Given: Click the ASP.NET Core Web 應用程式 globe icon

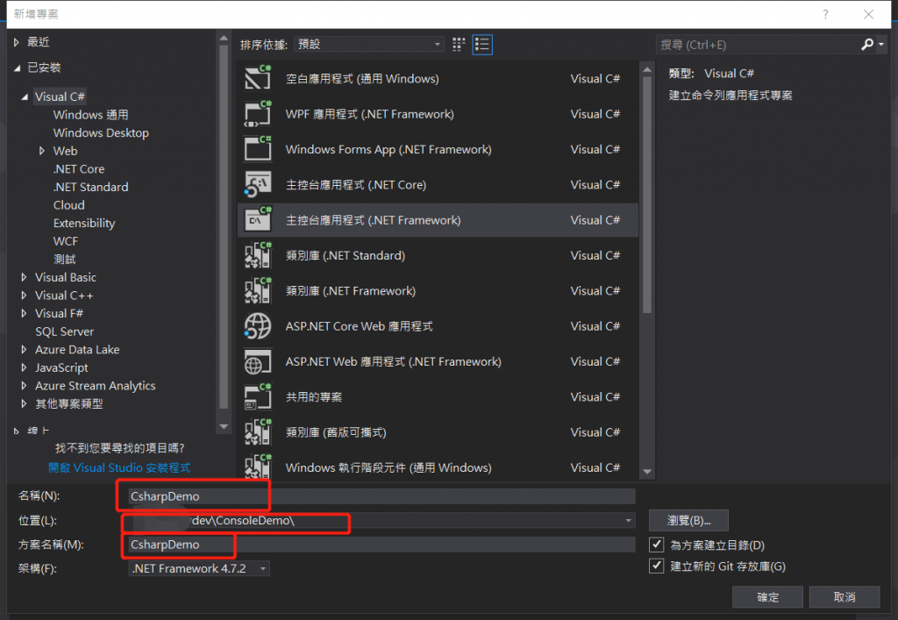Looking at the screenshot, I should click(258, 326).
